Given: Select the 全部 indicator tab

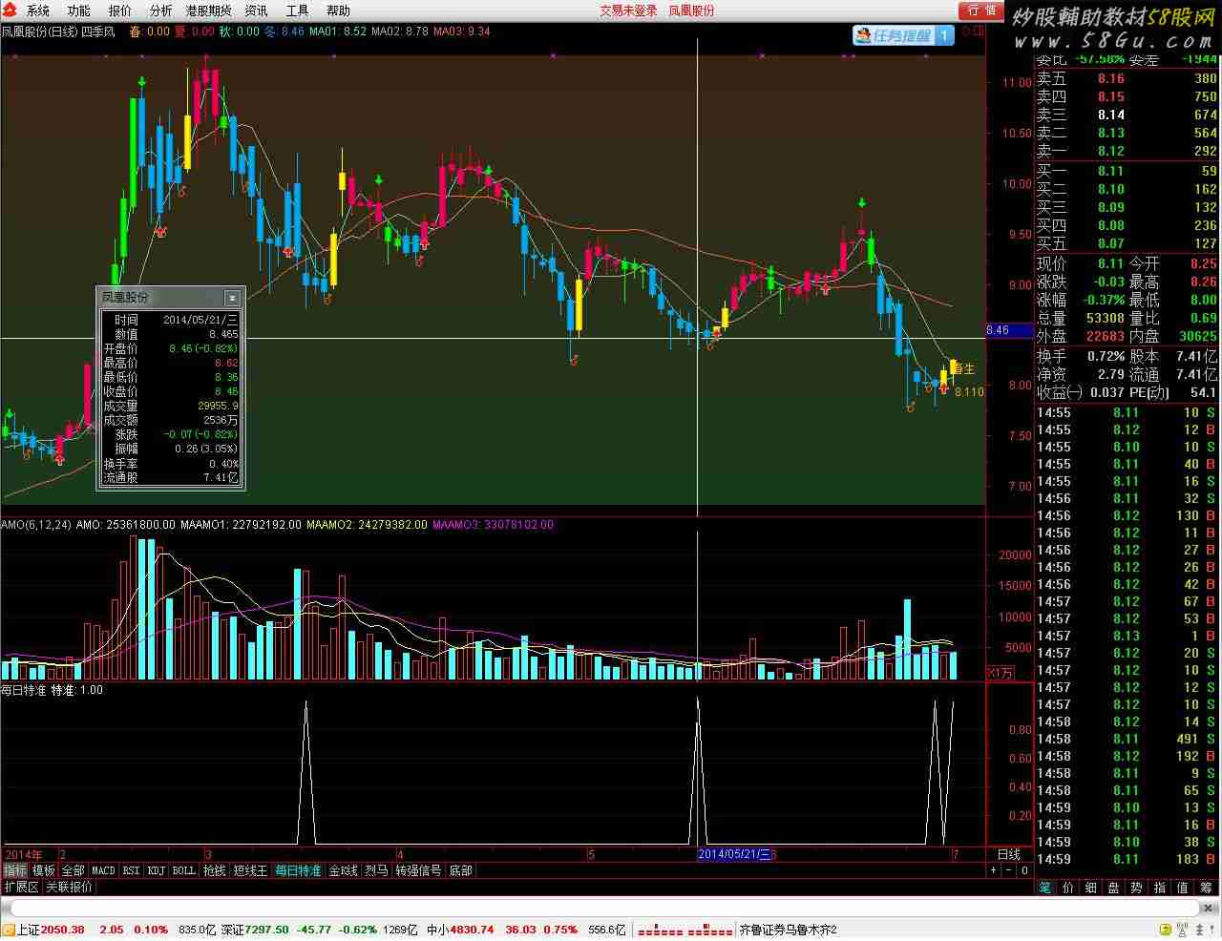Looking at the screenshot, I should [73, 870].
